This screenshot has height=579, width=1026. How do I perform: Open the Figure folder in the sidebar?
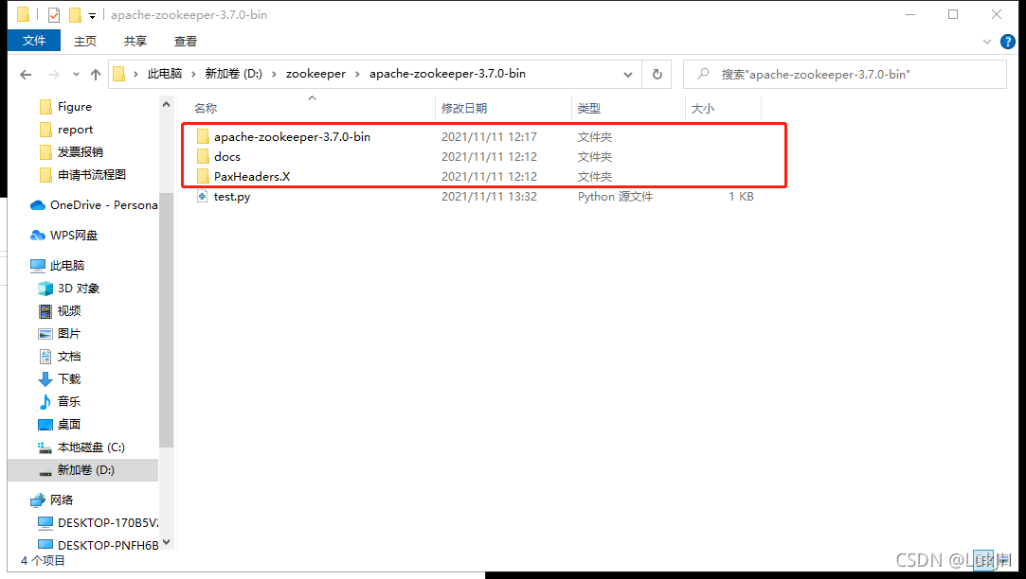pos(74,107)
